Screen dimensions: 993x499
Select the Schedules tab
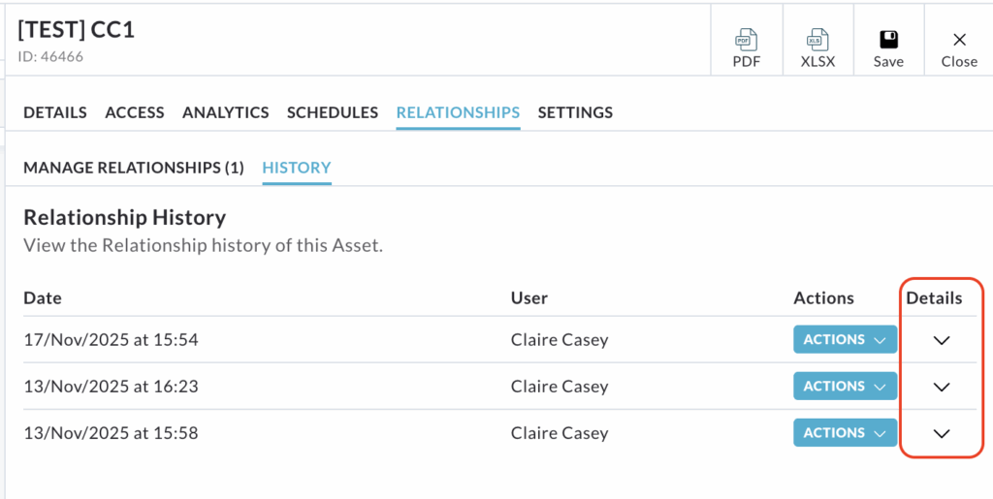tap(333, 112)
